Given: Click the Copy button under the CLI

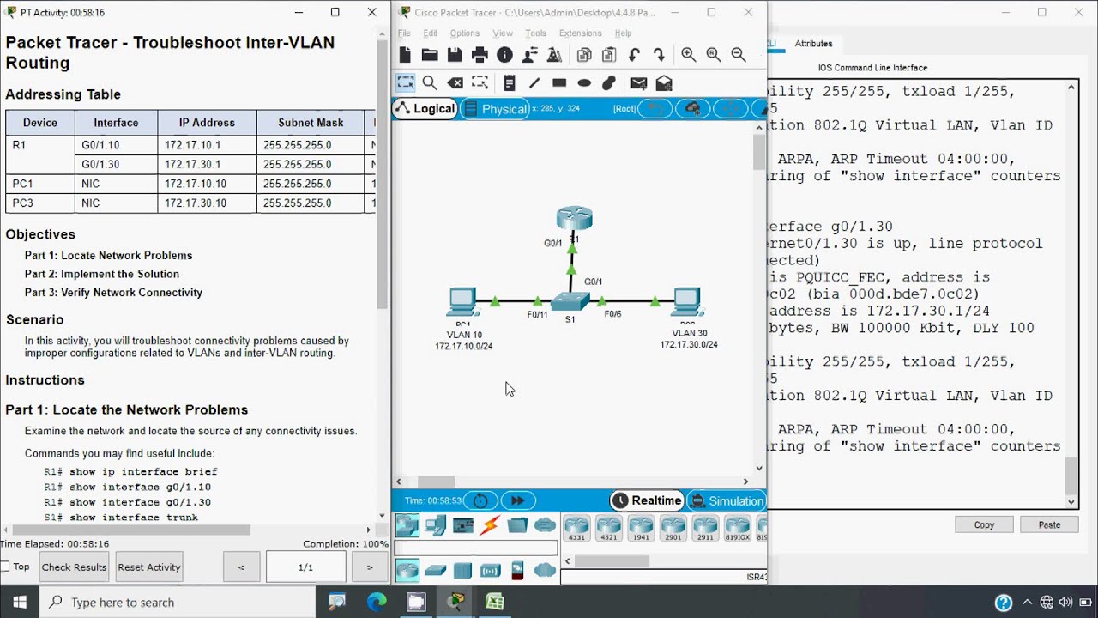Looking at the screenshot, I should pos(984,524).
